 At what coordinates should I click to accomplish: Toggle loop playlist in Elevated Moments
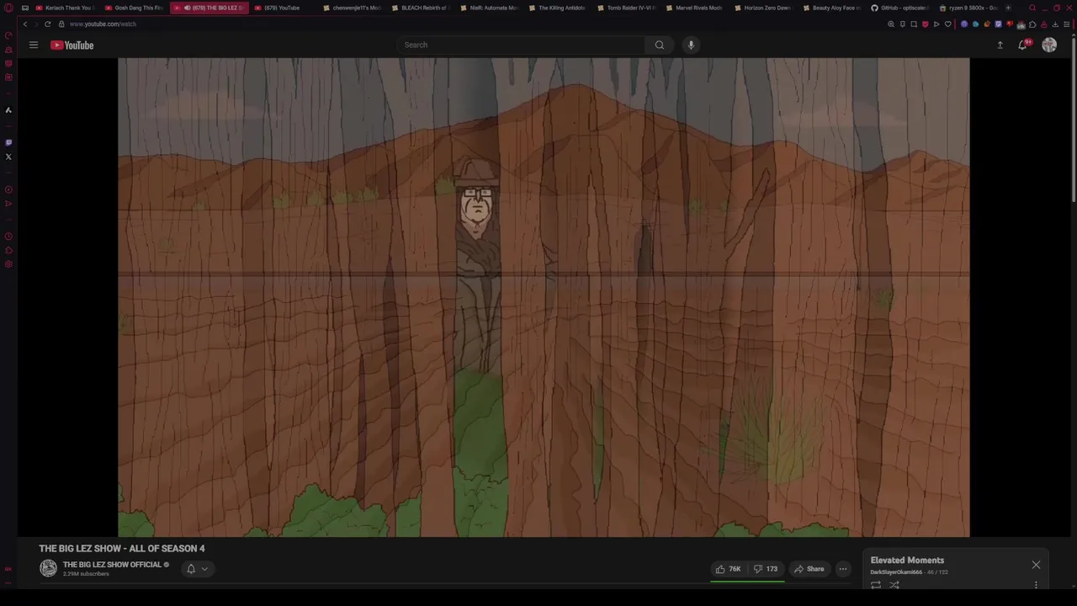point(876,585)
